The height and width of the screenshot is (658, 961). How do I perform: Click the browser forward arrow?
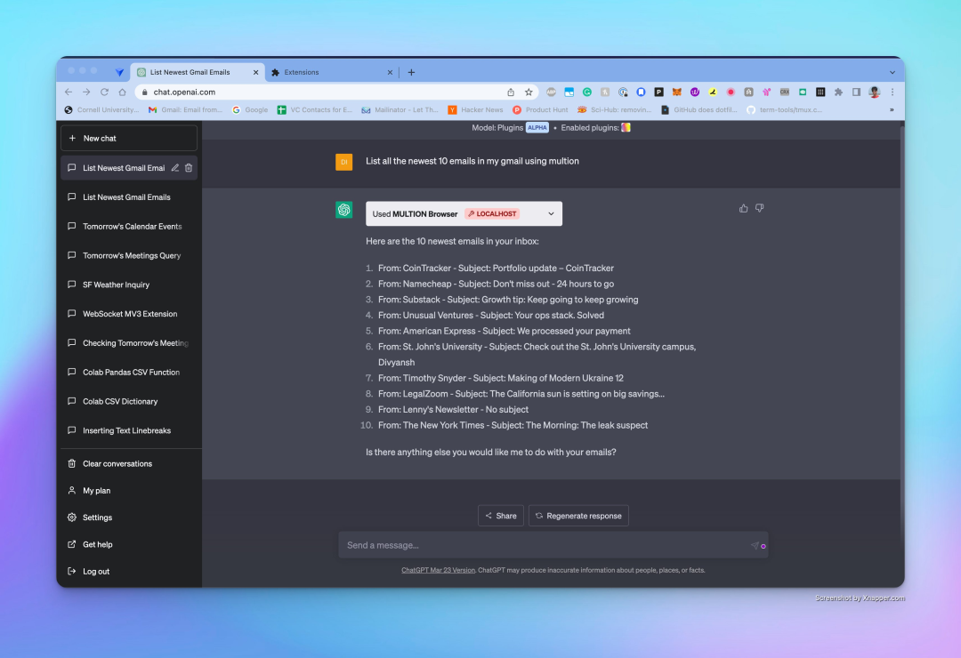point(86,92)
